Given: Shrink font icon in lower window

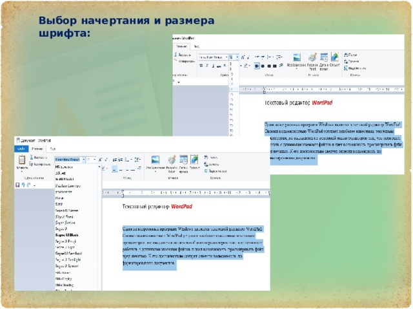Looking at the screenshot, I should [106, 160].
